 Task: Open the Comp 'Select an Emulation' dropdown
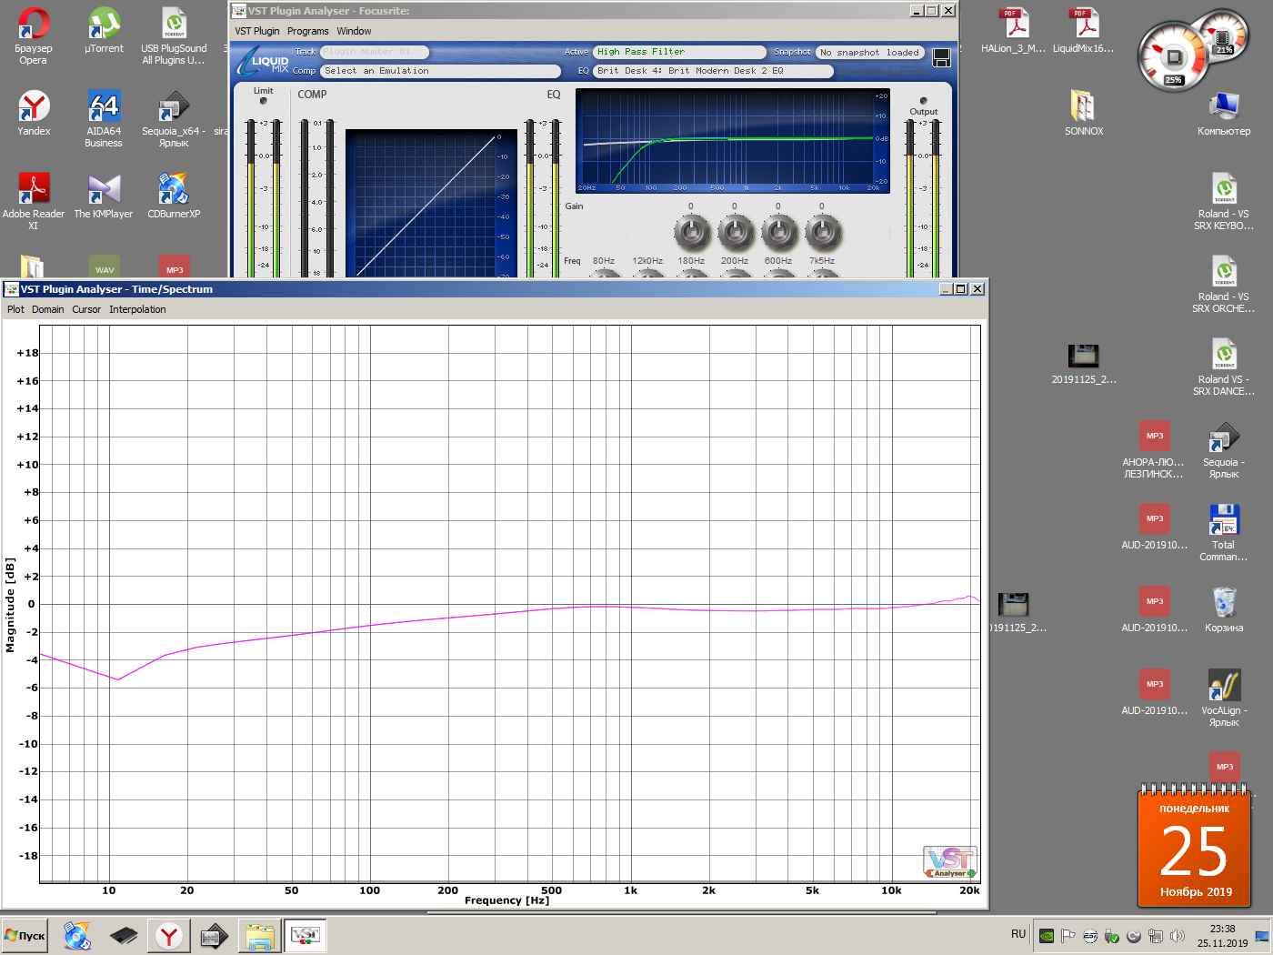click(x=441, y=71)
